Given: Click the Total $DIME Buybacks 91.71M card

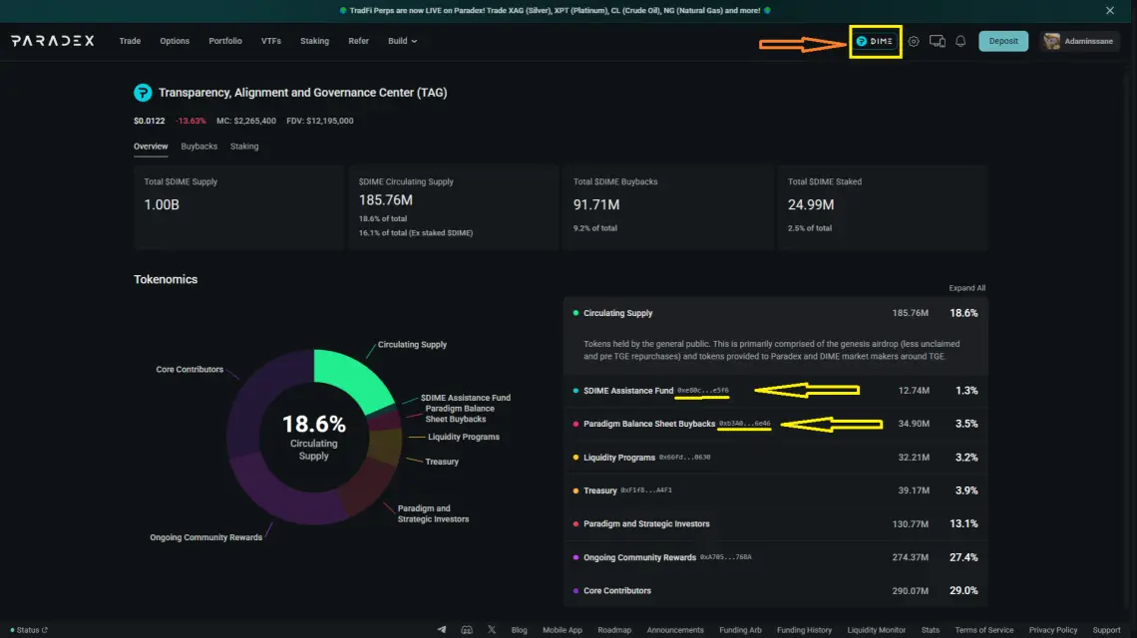Looking at the screenshot, I should click(x=668, y=208).
